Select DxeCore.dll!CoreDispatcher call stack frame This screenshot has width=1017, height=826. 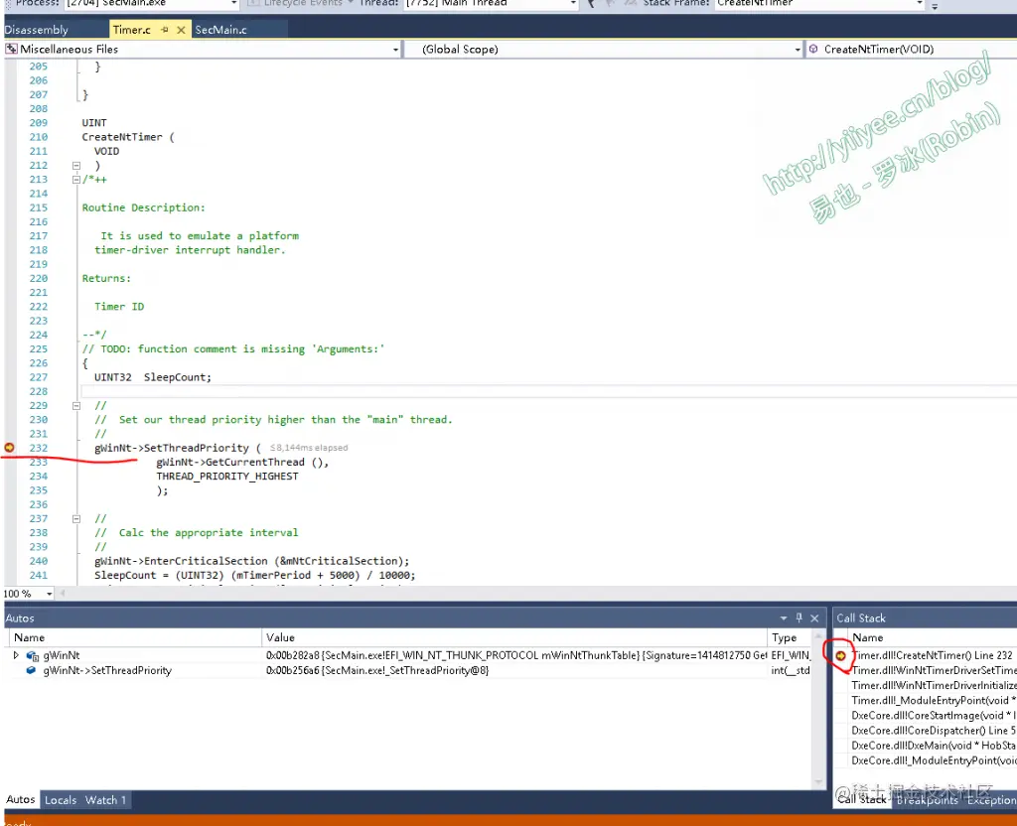pyautogui.click(x=934, y=730)
